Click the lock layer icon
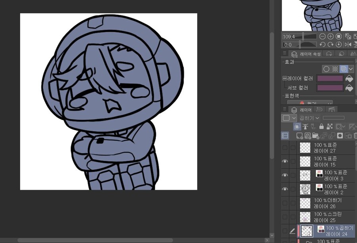Viewport: 357px width, 243px height. [x=321, y=127]
